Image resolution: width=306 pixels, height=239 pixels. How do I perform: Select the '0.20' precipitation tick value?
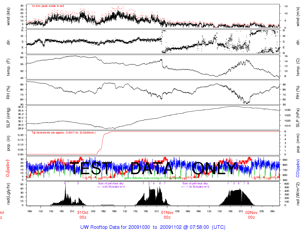[x=21, y=135]
